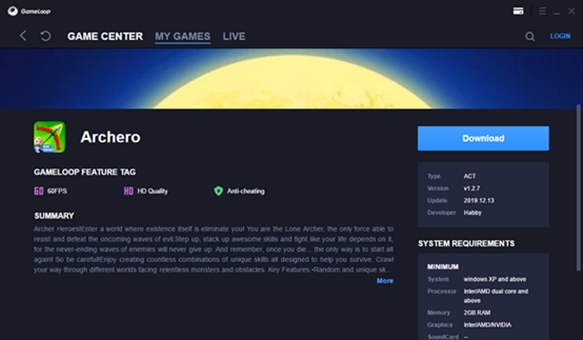Open the hamburger menu icon
Image resolution: width=583 pixels, height=340 pixels.
542,11
